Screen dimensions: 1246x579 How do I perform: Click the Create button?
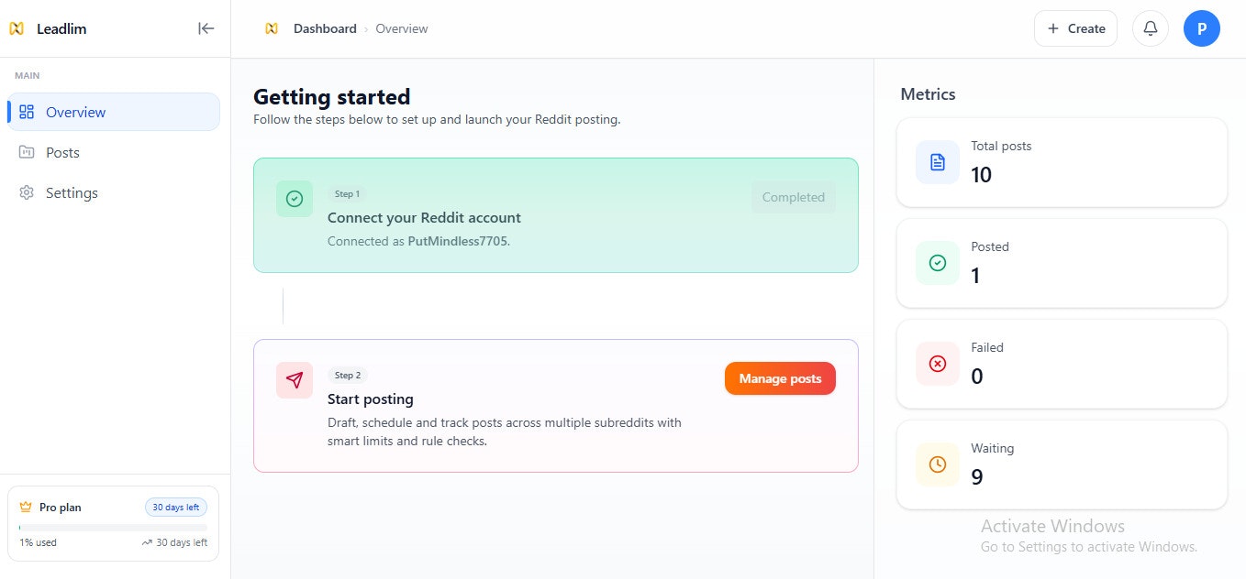[1075, 28]
